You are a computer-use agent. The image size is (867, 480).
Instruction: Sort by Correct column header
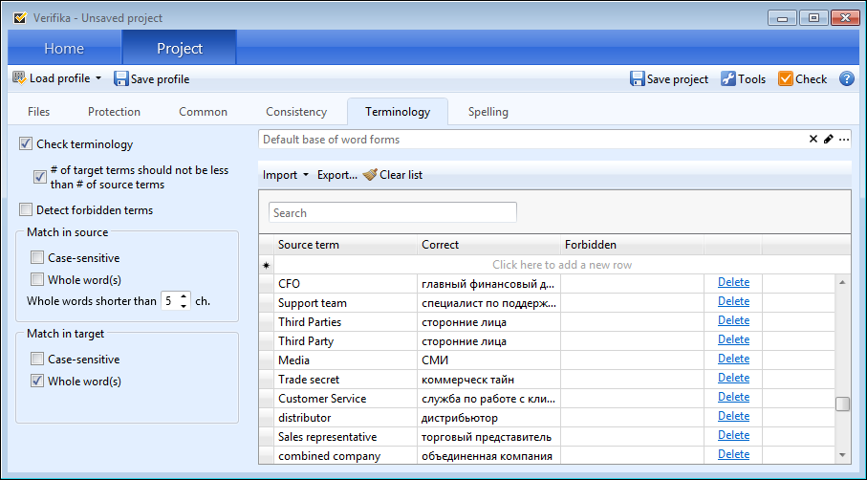488,245
